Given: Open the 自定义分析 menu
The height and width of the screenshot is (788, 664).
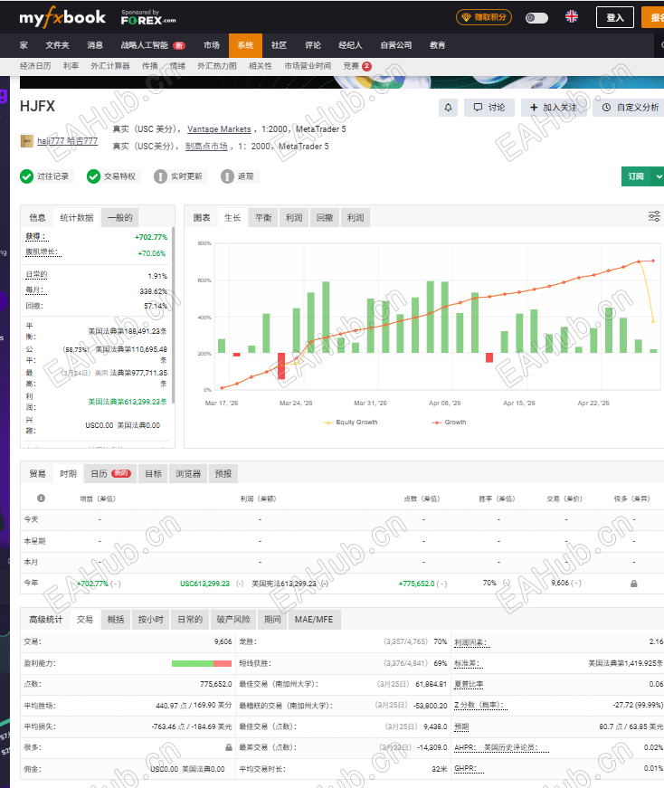Looking at the screenshot, I should (x=631, y=107).
